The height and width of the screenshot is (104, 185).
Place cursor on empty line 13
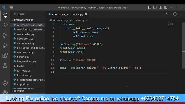113,72
